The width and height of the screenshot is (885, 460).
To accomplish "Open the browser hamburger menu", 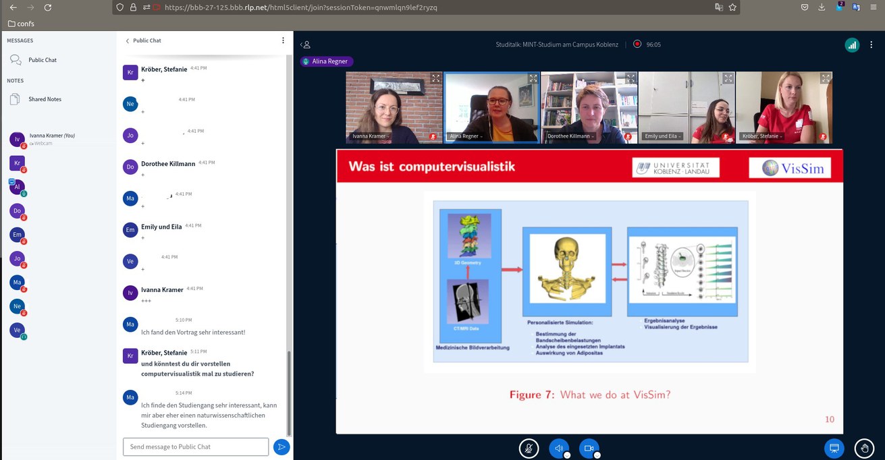I will (874, 7).
